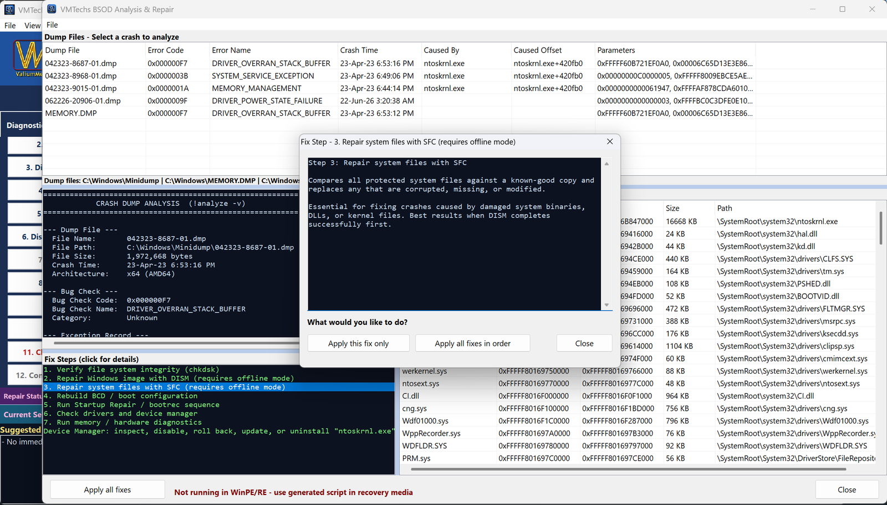
Task: Close Fix Step dialog with X
Action: coord(610,141)
